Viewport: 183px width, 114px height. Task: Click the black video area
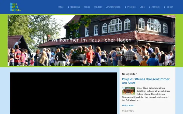63,93
